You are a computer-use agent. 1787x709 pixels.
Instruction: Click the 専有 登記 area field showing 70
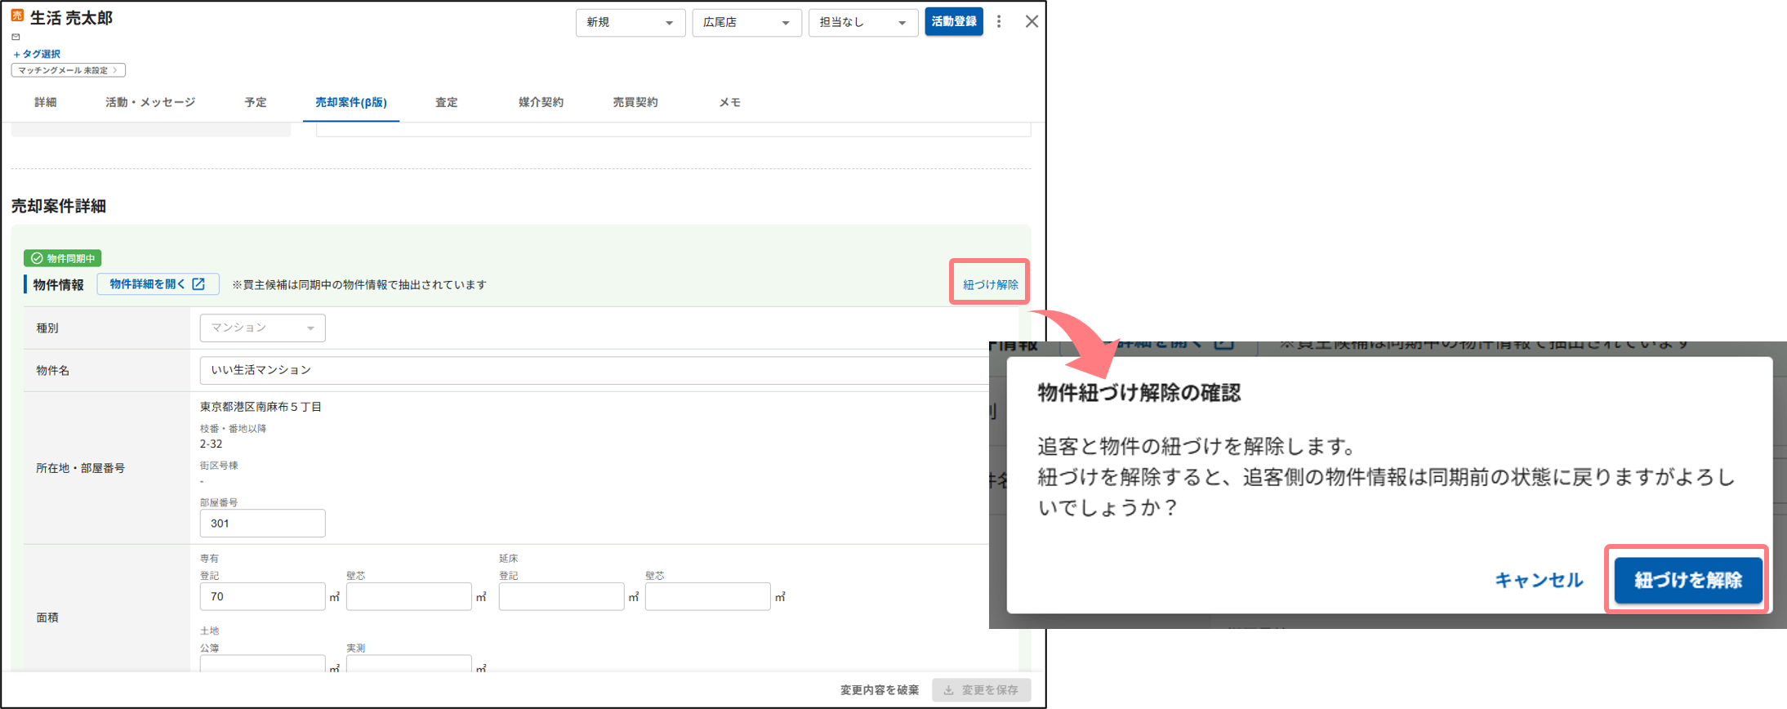coord(262,596)
